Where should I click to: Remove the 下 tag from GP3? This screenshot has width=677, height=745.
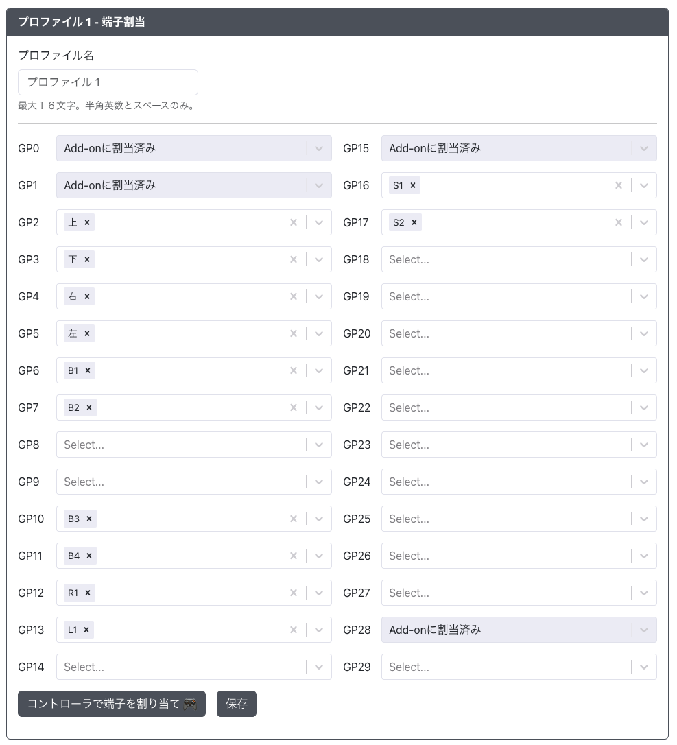click(87, 259)
